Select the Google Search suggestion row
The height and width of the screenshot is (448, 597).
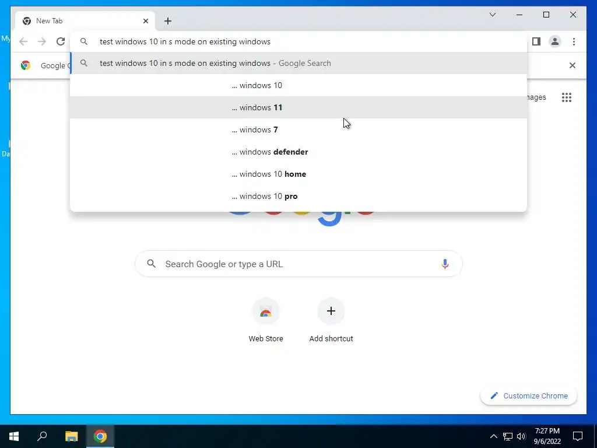[298, 63]
